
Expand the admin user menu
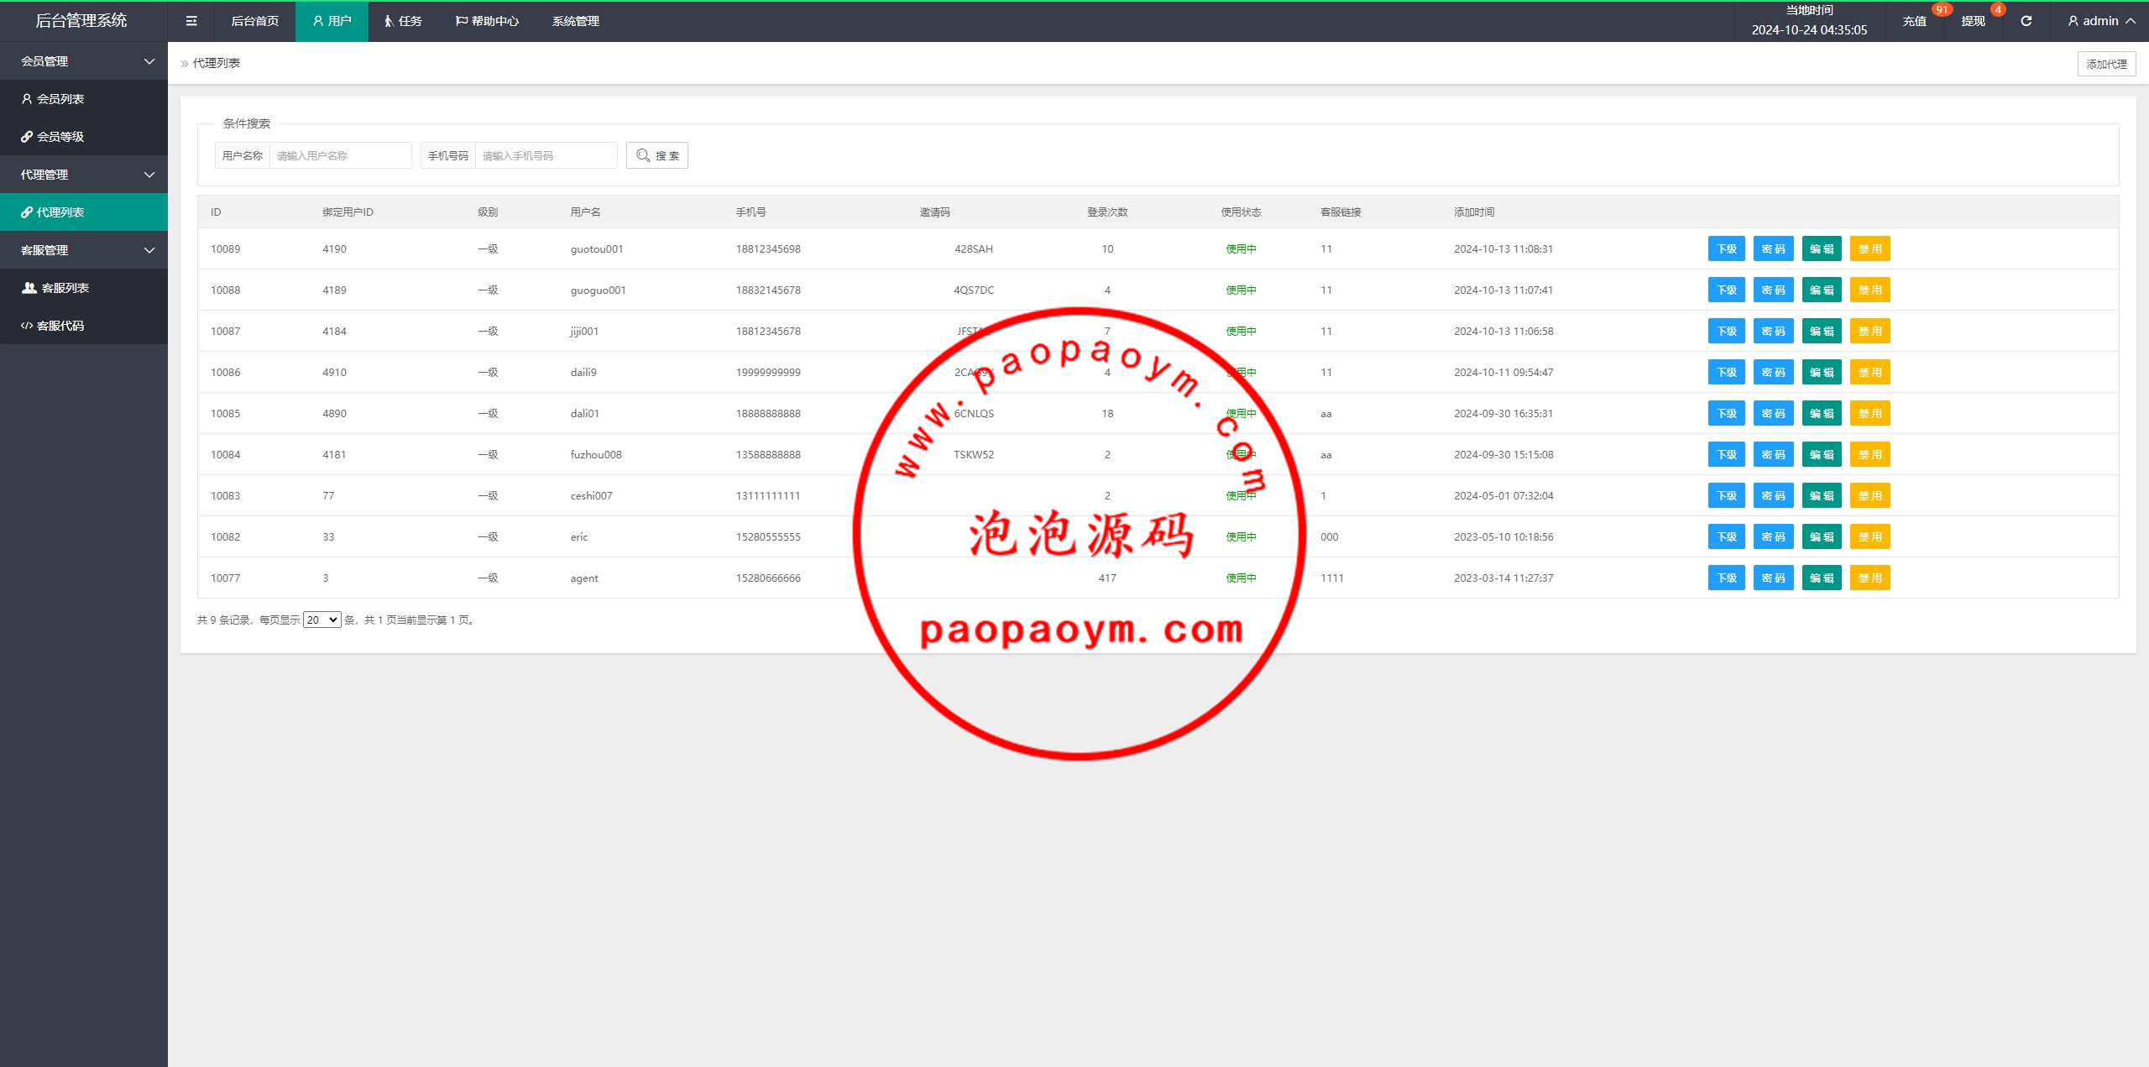pos(2100,21)
